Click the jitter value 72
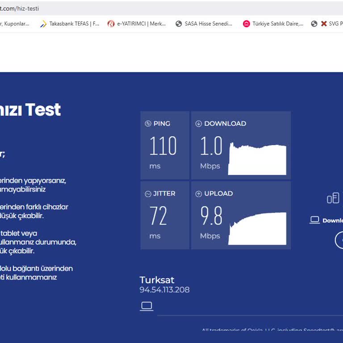Image resolution: width=343 pixels, height=343 pixels. click(159, 216)
